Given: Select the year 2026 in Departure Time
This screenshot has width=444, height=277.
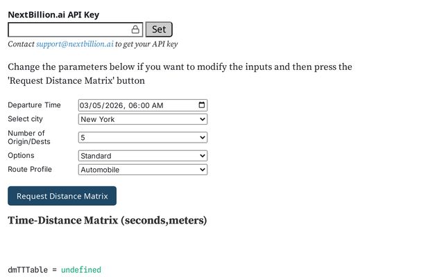Looking at the screenshot, I should [x=112, y=106].
